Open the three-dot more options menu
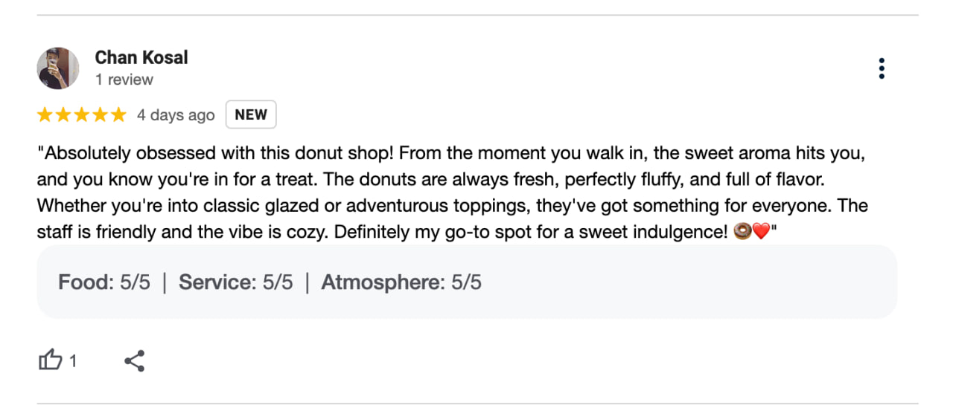This screenshot has width=953, height=405. click(x=882, y=68)
